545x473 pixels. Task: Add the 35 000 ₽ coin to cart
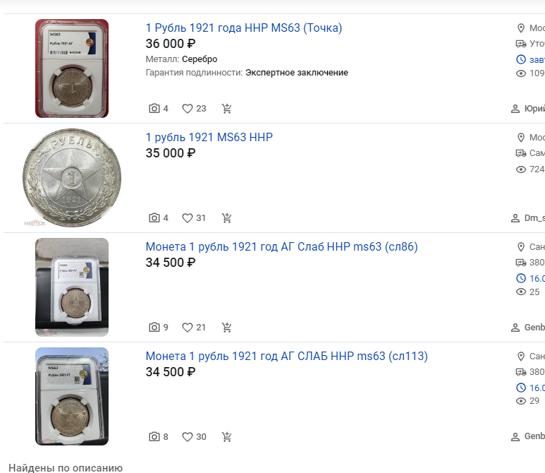click(x=226, y=218)
